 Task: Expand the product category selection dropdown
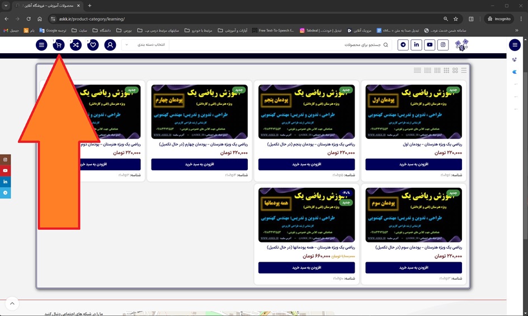(144, 45)
